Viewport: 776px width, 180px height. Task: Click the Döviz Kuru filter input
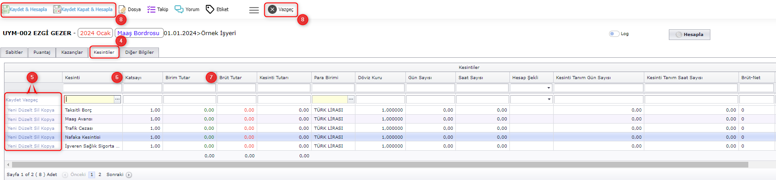(x=380, y=88)
